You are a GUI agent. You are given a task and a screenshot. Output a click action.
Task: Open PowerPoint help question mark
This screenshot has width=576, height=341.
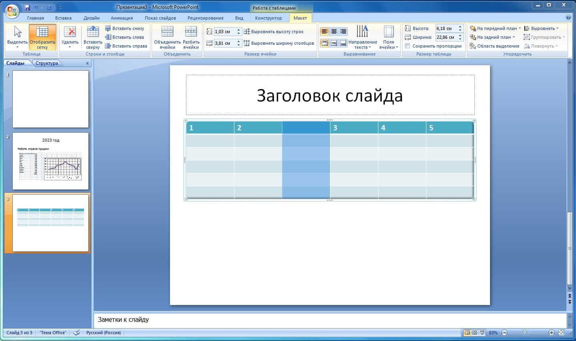pos(568,18)
